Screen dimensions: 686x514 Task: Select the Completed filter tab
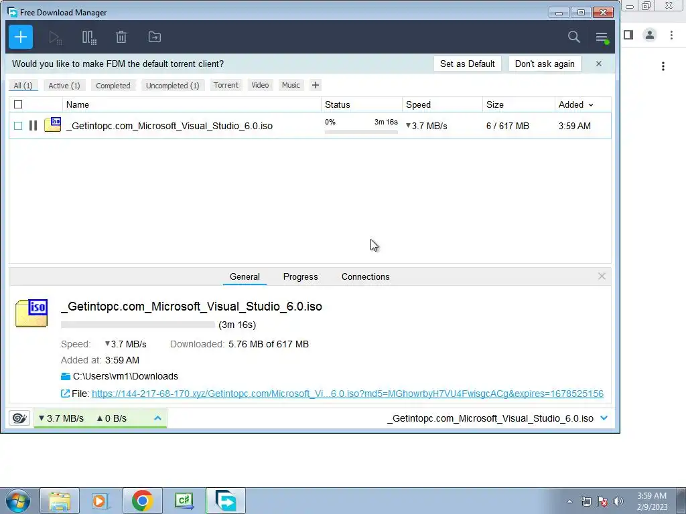(x=113, y=86)
